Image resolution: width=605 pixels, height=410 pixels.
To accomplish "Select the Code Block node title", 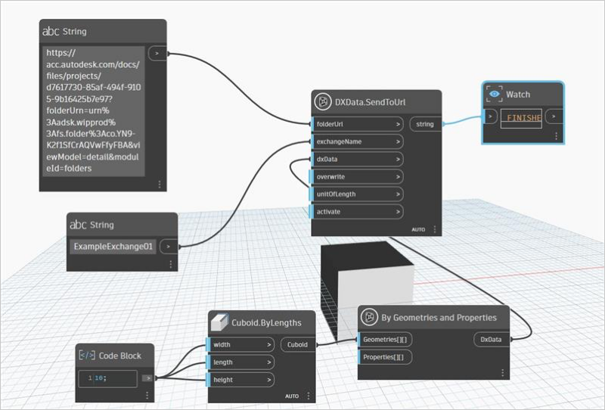I will coord(120,356).
